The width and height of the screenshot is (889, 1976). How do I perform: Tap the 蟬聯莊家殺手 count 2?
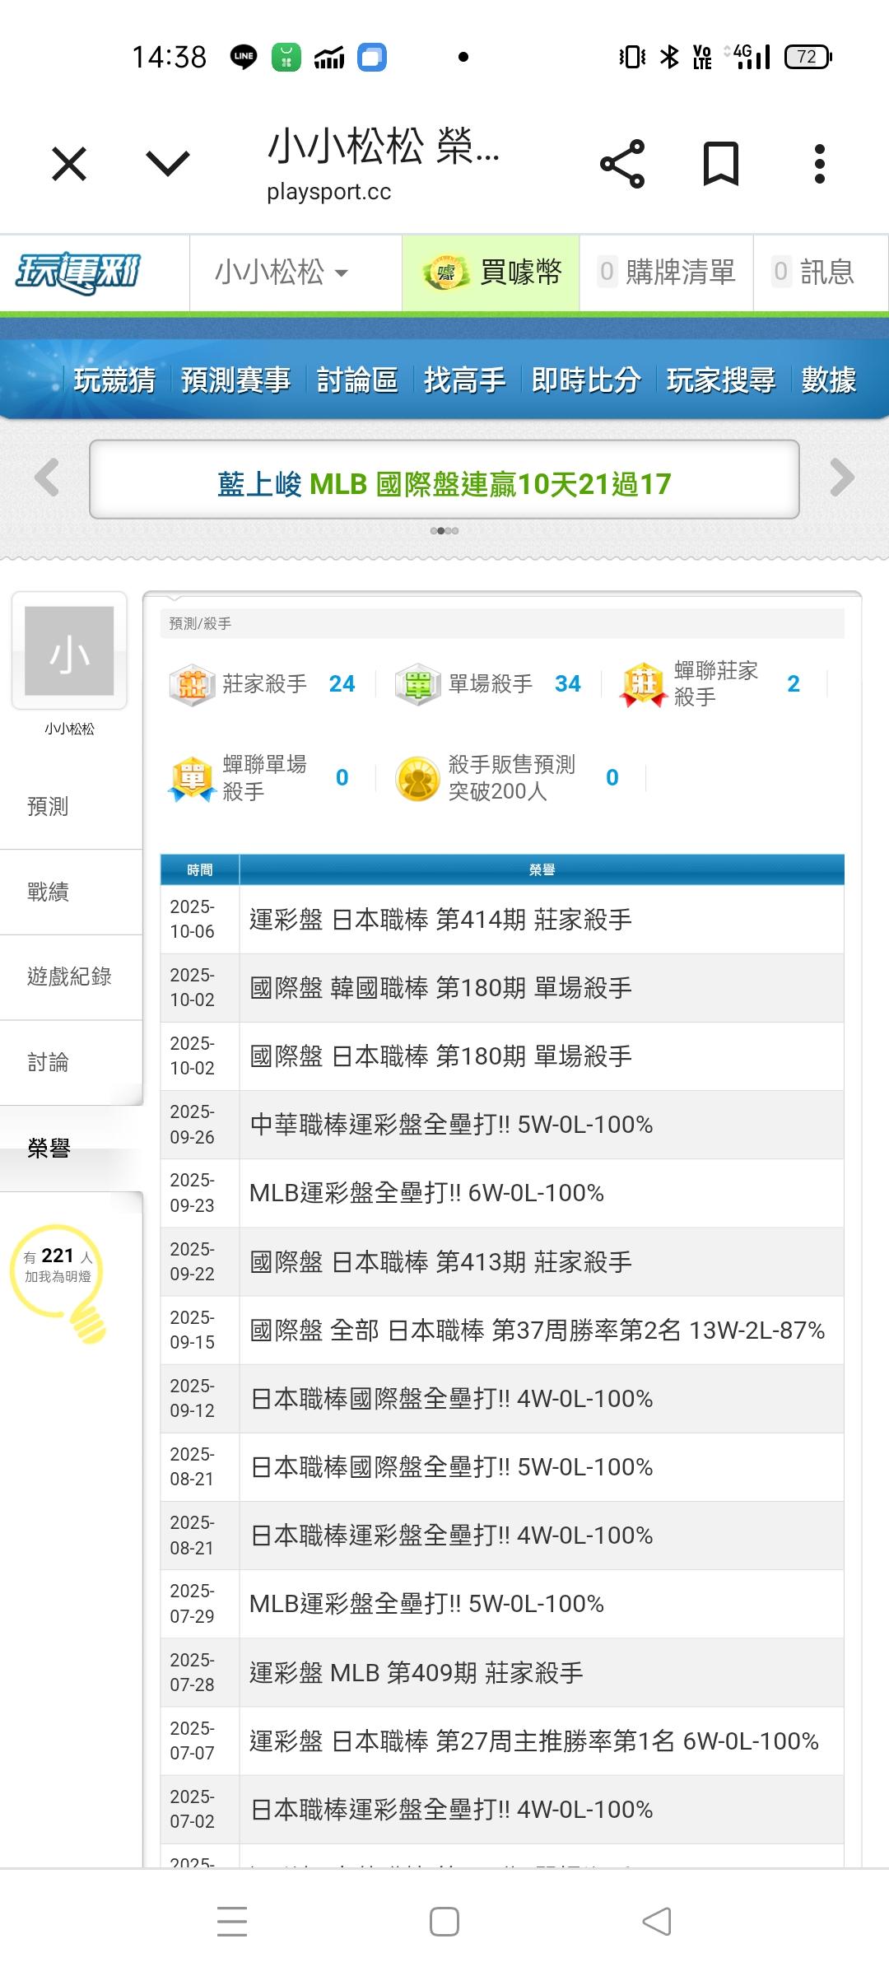pos(794,683)
